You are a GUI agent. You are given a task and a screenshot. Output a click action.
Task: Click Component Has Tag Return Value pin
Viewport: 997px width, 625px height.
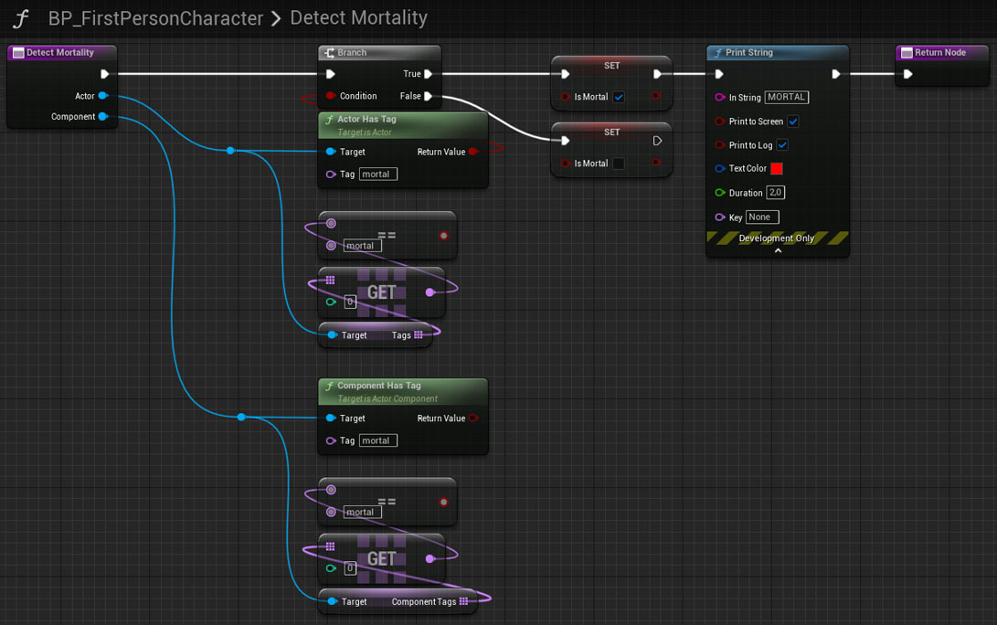pos(473,418)
